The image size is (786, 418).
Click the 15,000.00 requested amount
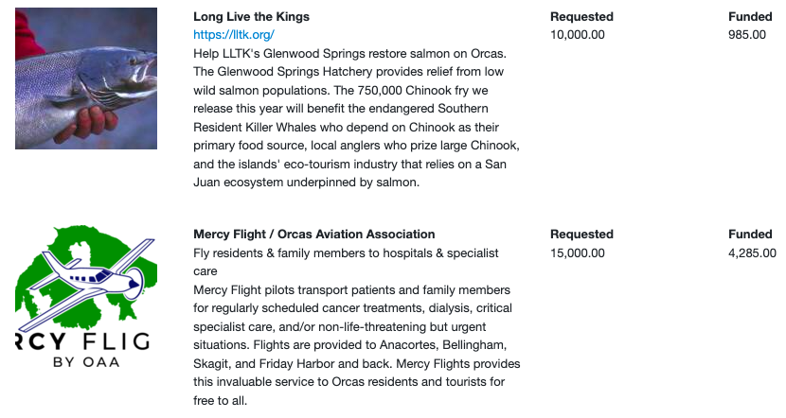[577, 253]
